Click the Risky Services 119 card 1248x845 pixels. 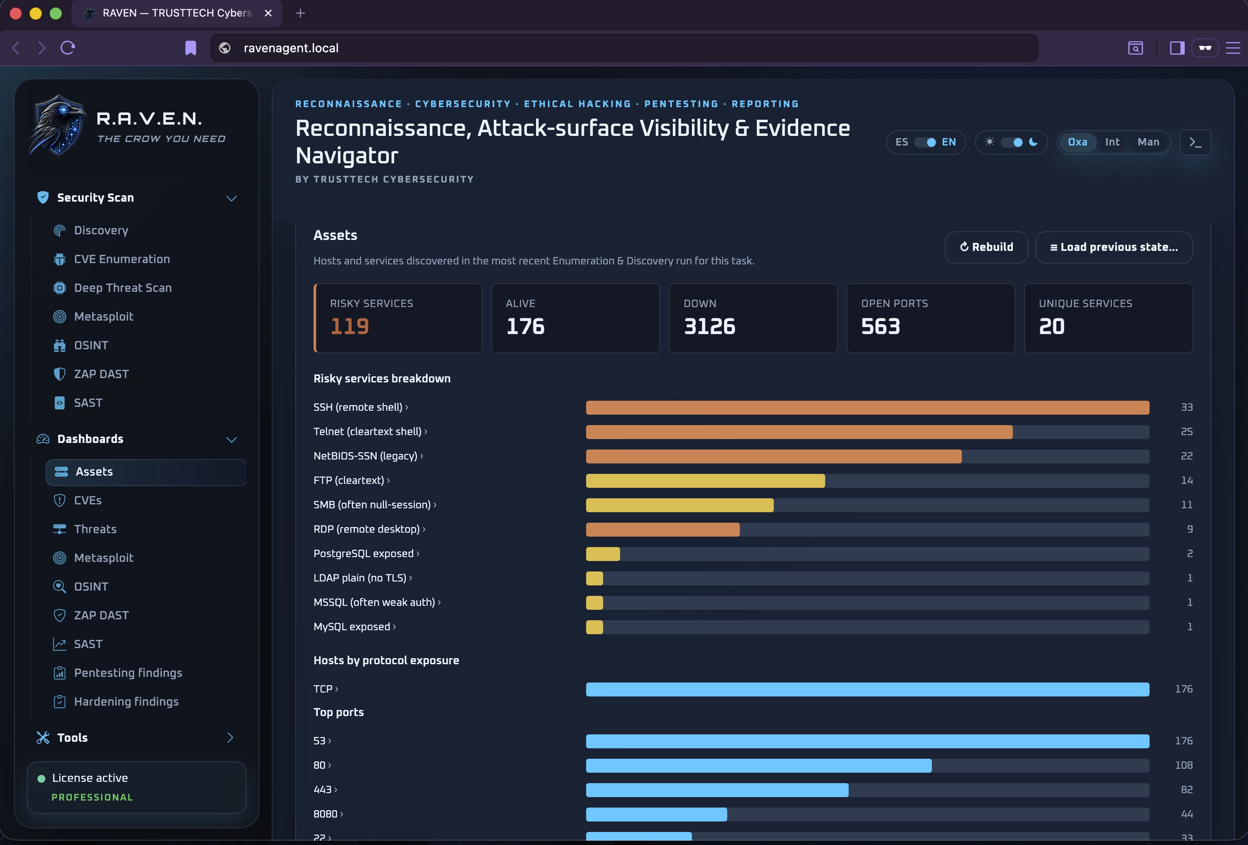coord(398,318)
